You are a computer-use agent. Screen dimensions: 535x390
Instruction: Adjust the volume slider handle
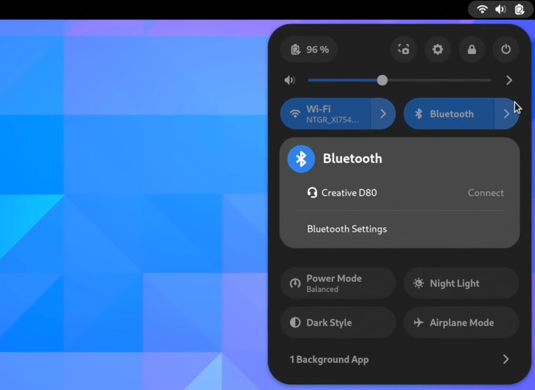click(382, 80)
